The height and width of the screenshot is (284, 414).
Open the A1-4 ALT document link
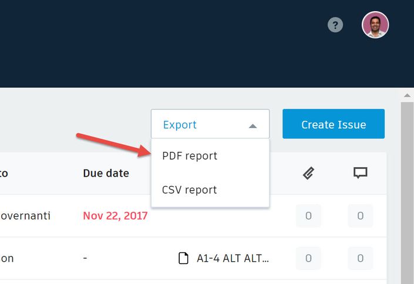[x=233, y=258]
